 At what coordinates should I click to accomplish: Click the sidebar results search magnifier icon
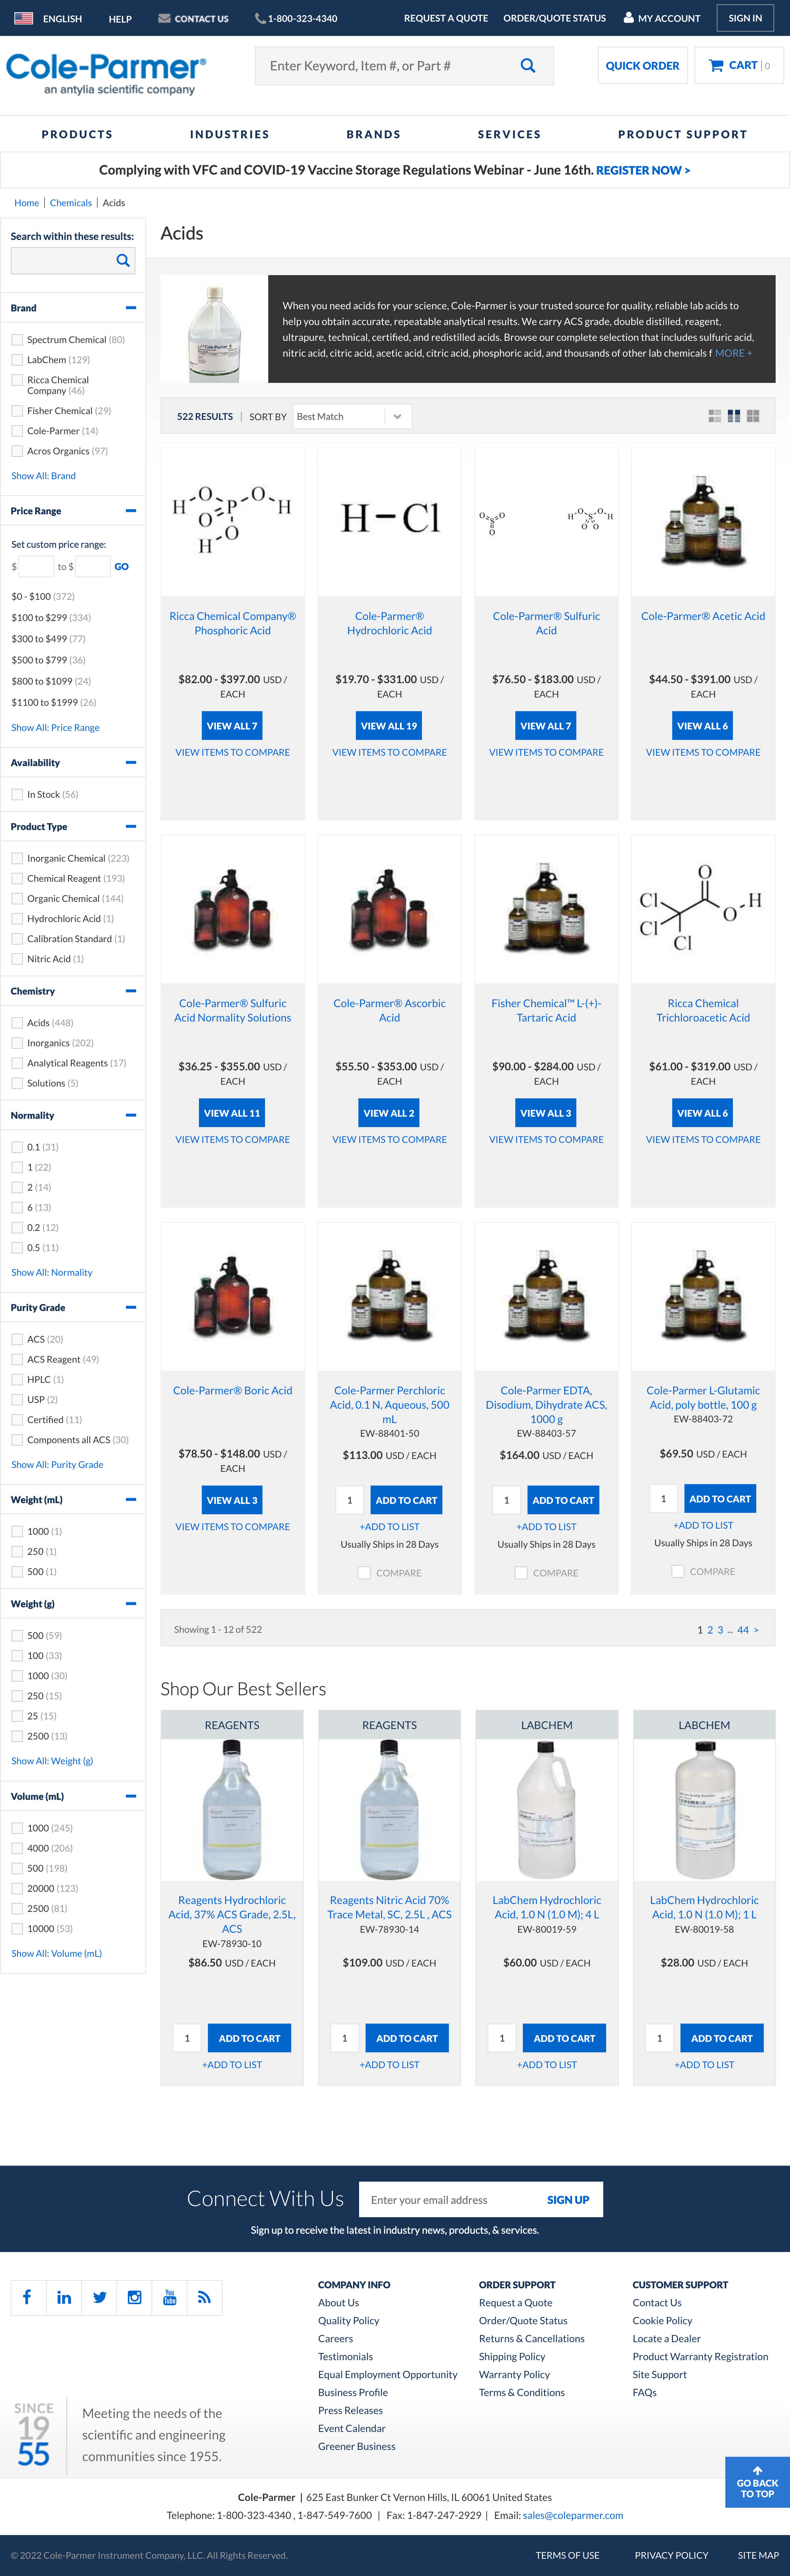tap(123, 260)
